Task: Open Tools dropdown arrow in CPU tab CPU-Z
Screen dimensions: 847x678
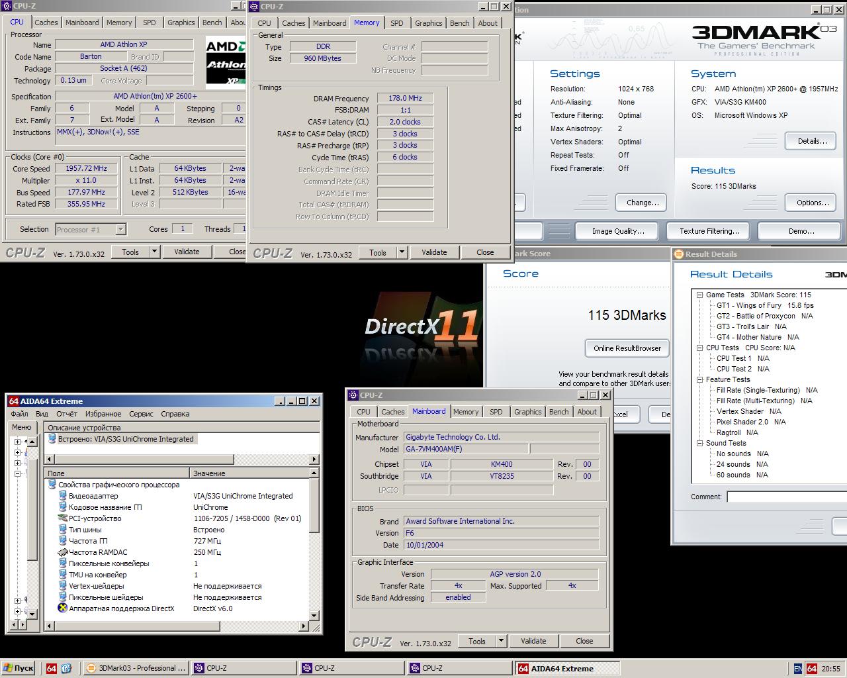Action: (154, 252)
